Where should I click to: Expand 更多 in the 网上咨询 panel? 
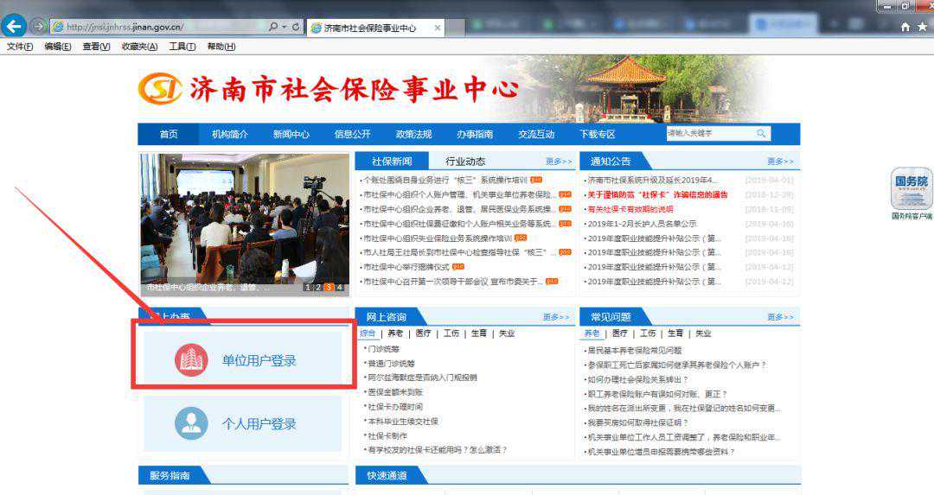(556, 317)
